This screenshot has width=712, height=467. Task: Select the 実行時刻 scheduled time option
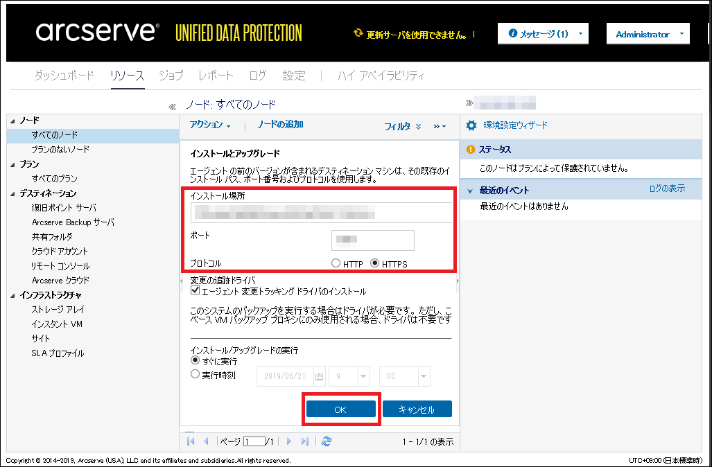(196, 374)
